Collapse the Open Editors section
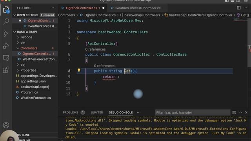251x141 pixels. pos(15,15)
